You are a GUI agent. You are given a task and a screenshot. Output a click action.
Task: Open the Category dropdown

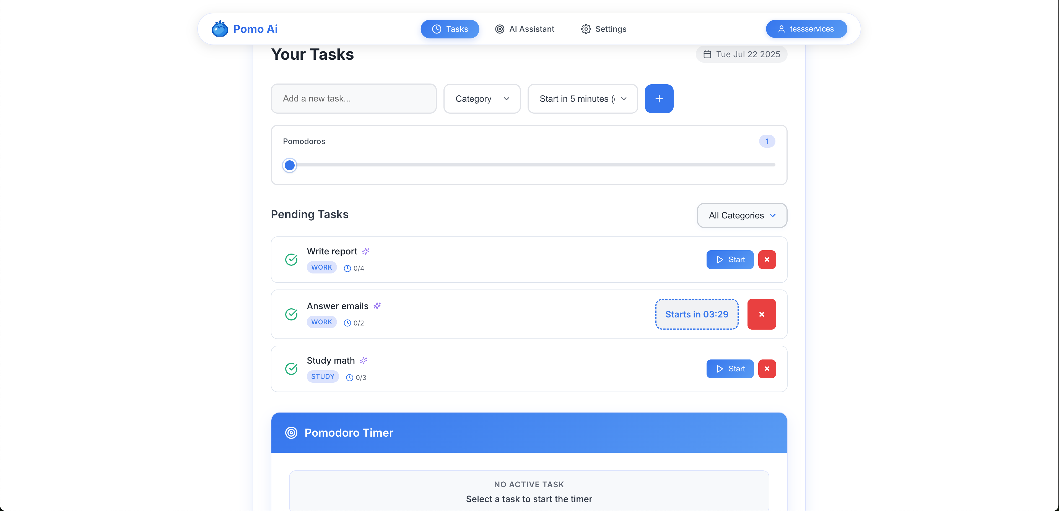point(482,99)
